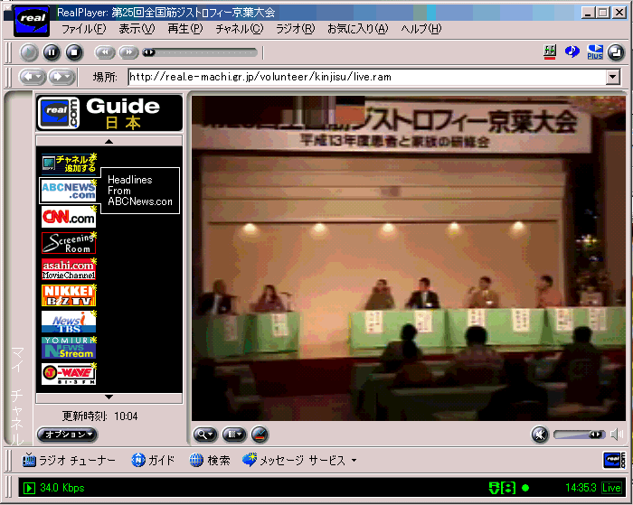633x505 pixels.
Task: Open the Yomiuri News Stream channel
Action: click(68, 348)
